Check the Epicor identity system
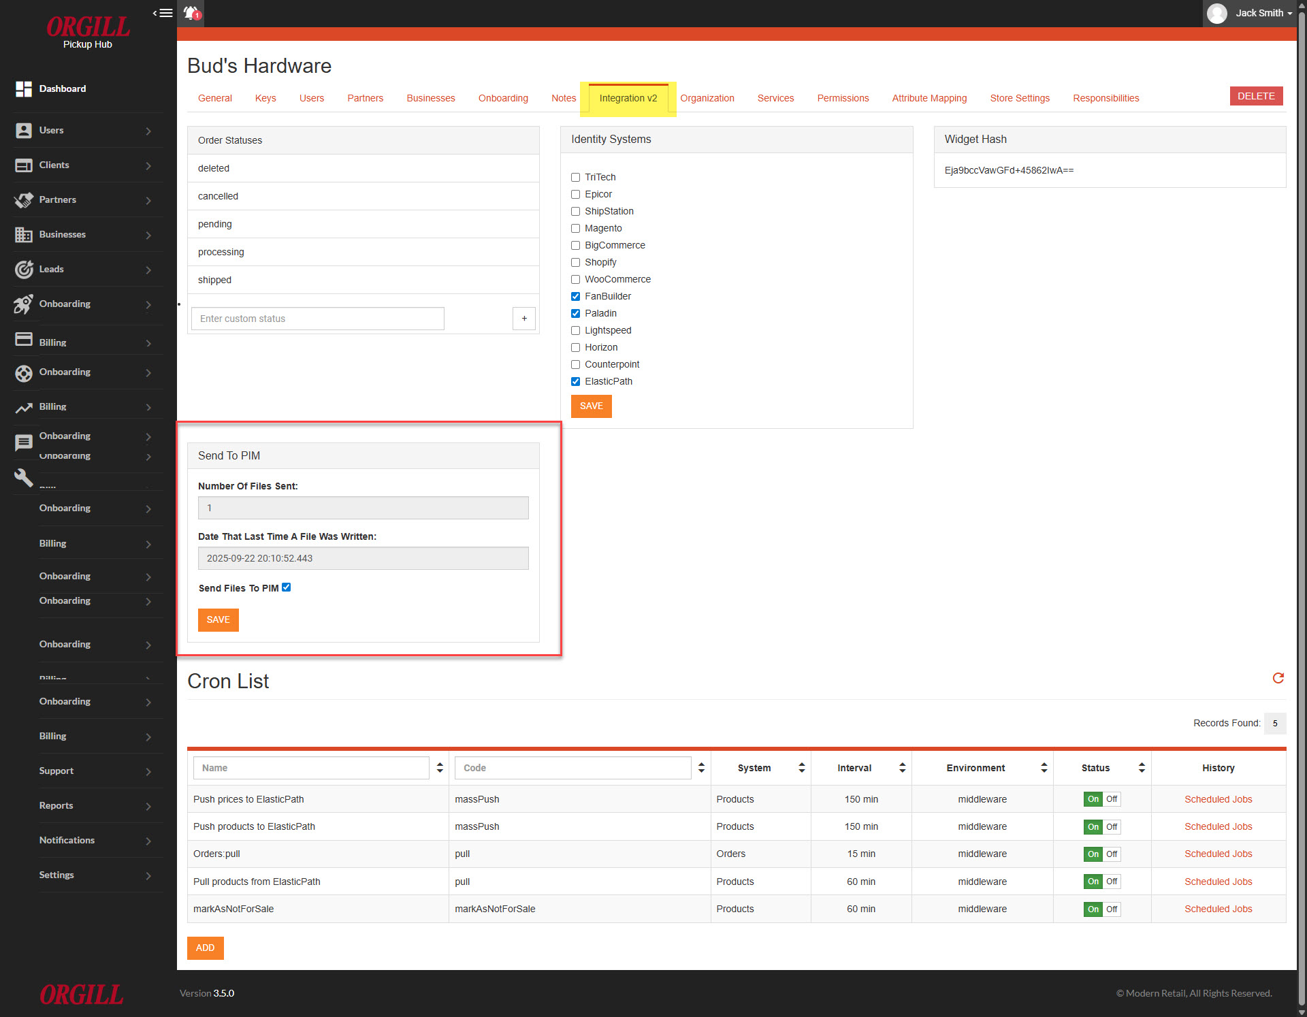The image size is (1307, 1017). pyautogui.click(x=576, y=194)
